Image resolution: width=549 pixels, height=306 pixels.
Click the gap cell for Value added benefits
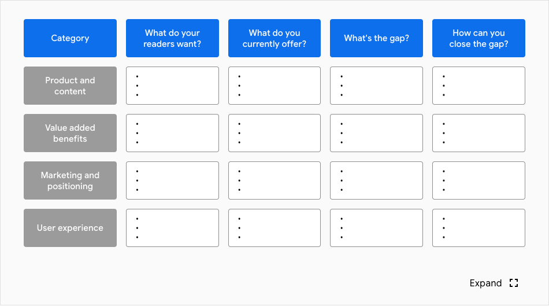coord(376,133)
